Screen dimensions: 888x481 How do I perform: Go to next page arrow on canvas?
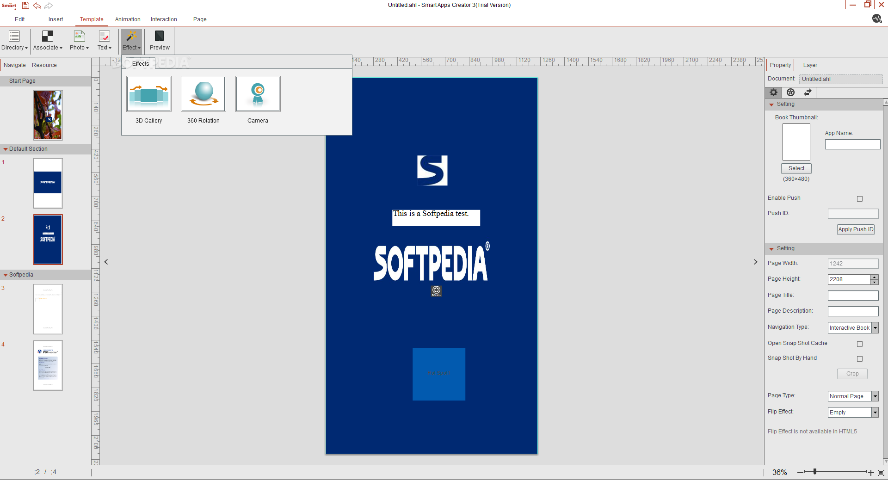coord(755,262)
